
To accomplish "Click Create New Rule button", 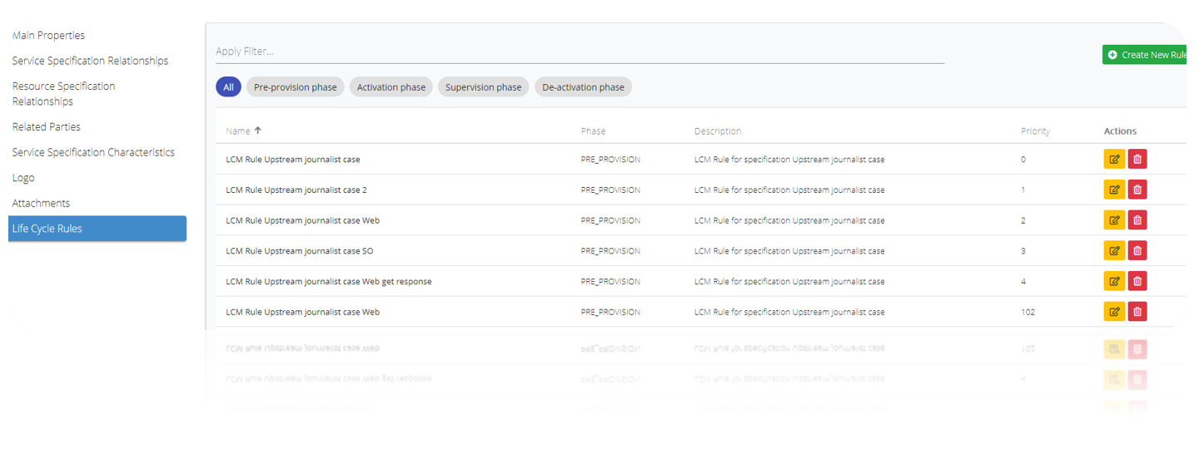I will click(x=1147, y=55).
